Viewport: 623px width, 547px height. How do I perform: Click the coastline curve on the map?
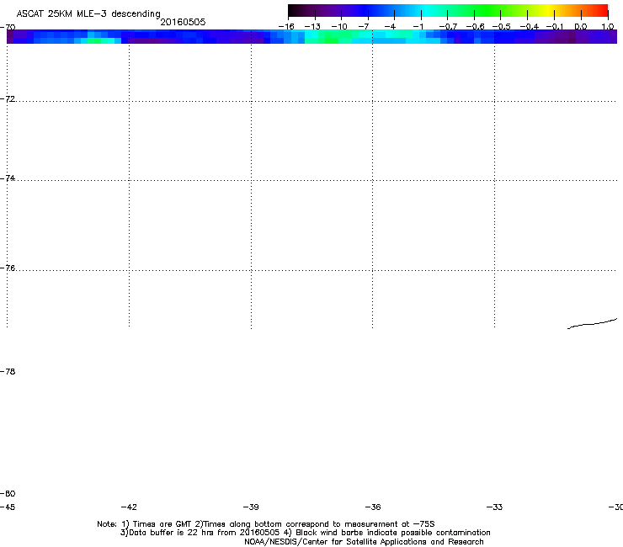coord(592,324)
